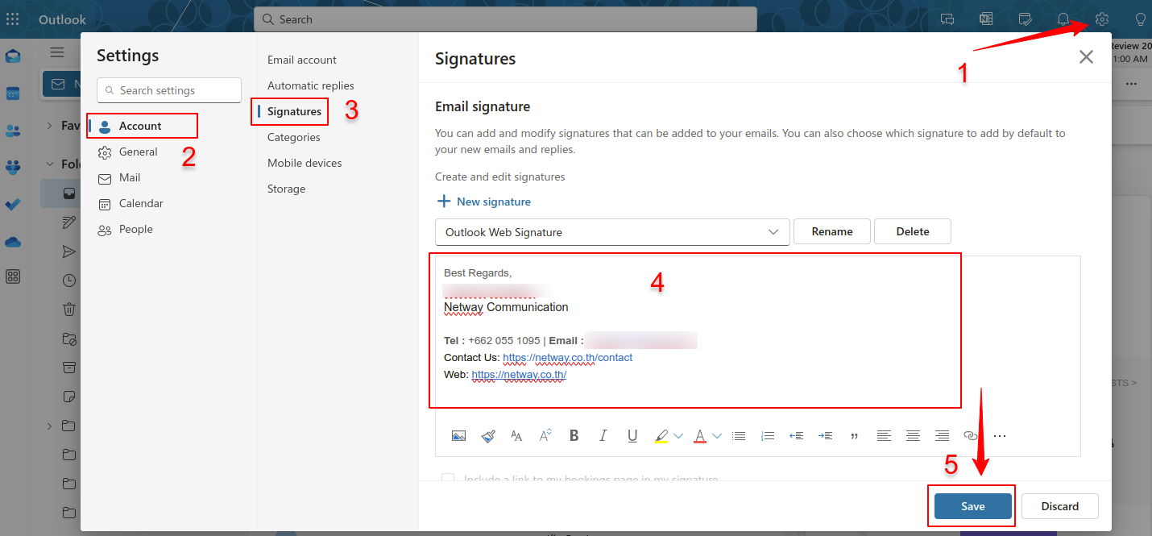Viewport: 1152px width, 536px height.
Task: Open the Outlook Web Signature dropdown
Action: click(611, 232)
